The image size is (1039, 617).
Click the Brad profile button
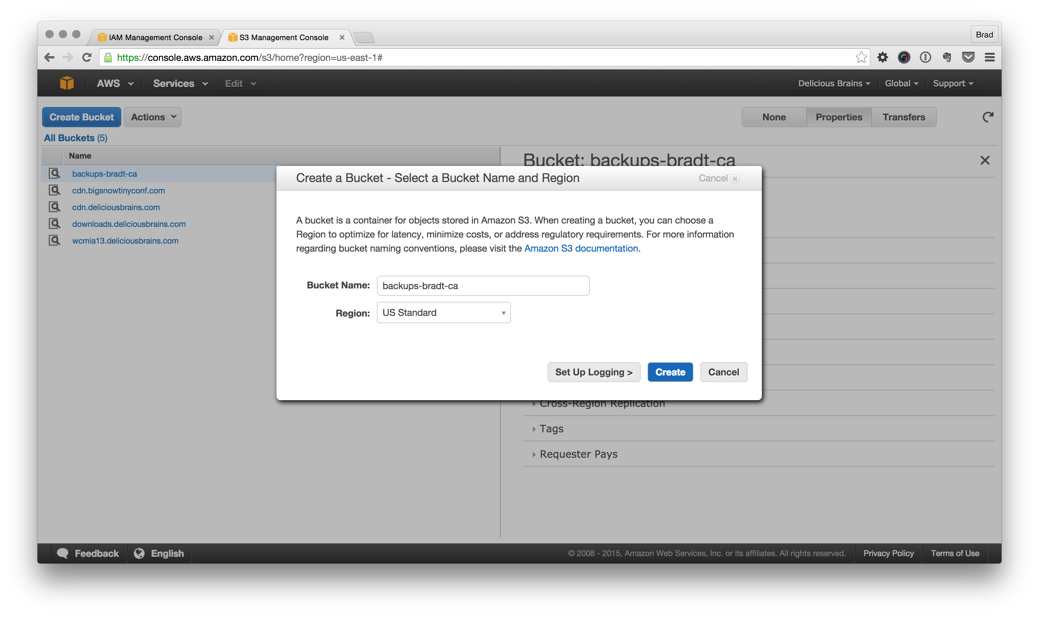(x=984, y=34)
